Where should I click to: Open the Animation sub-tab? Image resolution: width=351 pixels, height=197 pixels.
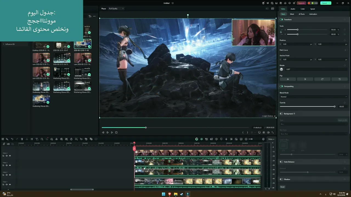pyautogui.click(x=313, y=14)
